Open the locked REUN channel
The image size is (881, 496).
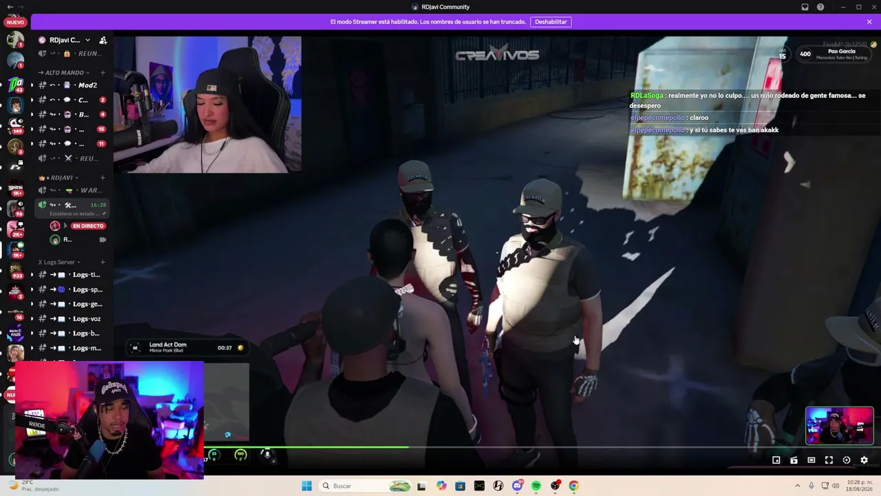[72, 54]
